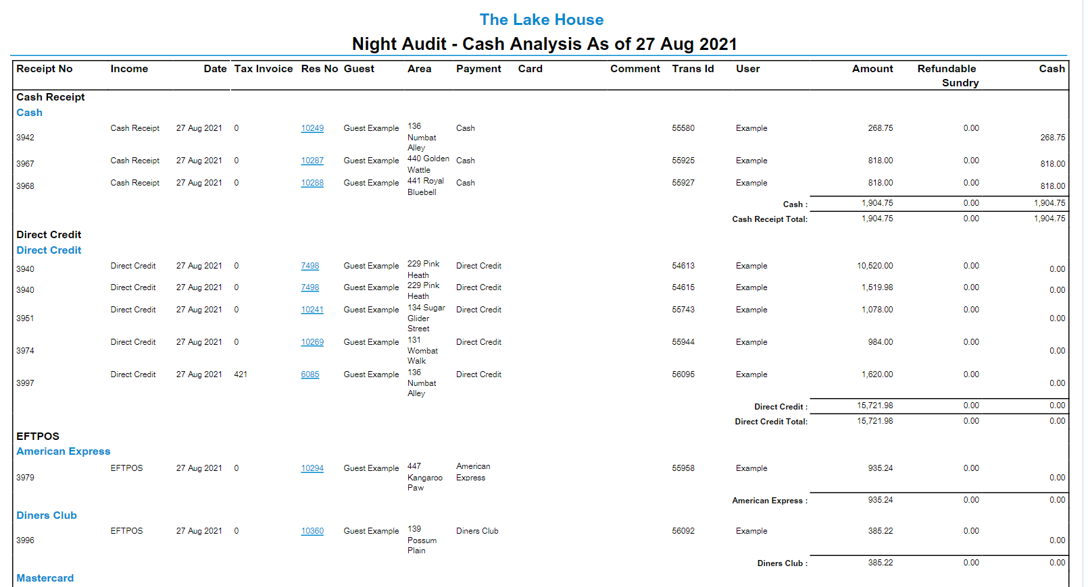Click the 'Trans Id' column header
1088x587 pixels.
pyautogui.click(x=693, y=69)
